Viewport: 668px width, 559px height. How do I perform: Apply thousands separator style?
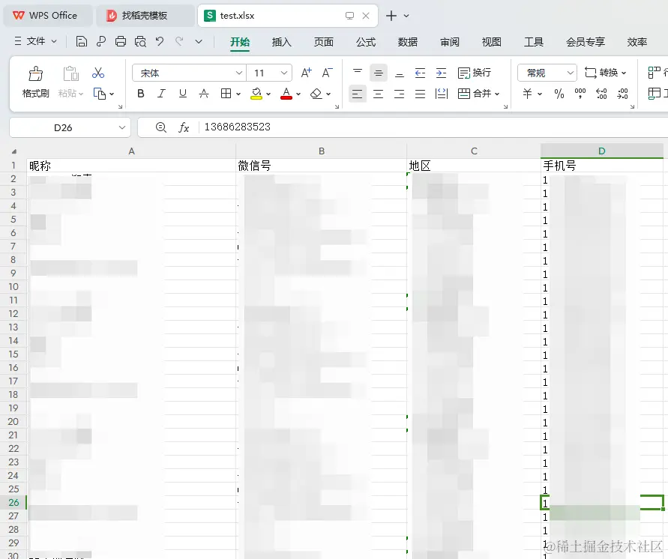click(x=580, y=94)
